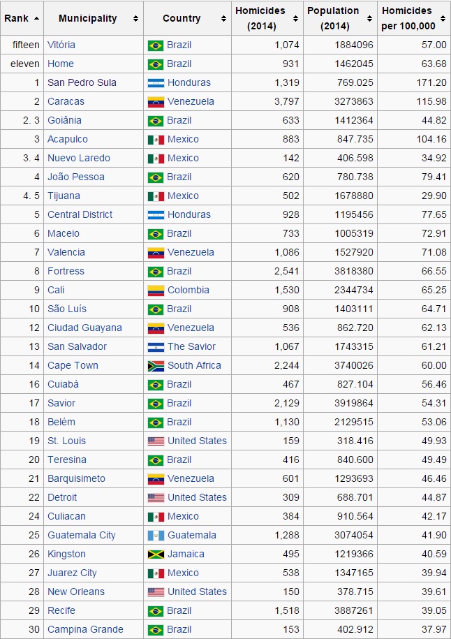
Task: Open the Cape Town link
Action: 73,365
